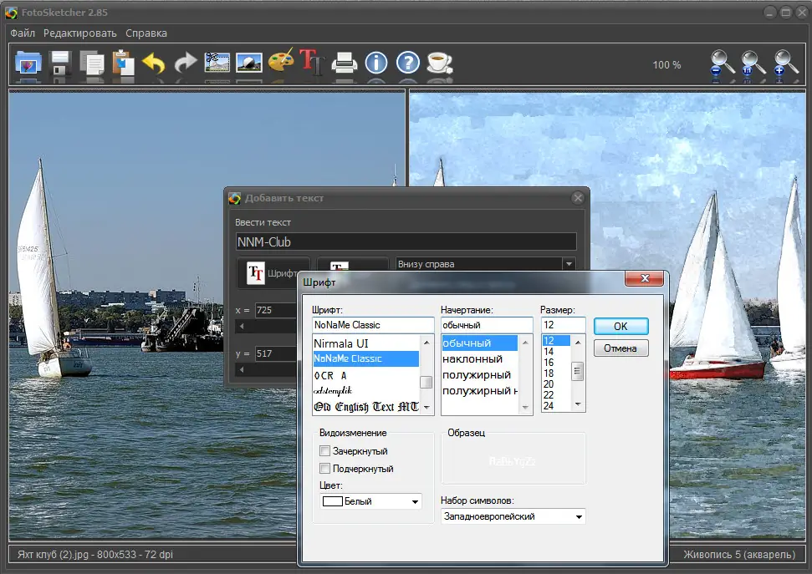Expand the Цвет color dropdown
The height and width of the screenshot is (574, 812).
[x=415, y=502]
